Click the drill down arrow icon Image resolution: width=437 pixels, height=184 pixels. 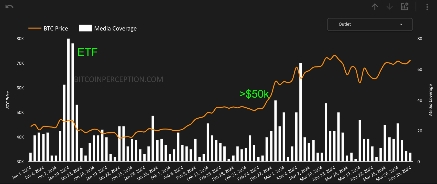(389, 7)
